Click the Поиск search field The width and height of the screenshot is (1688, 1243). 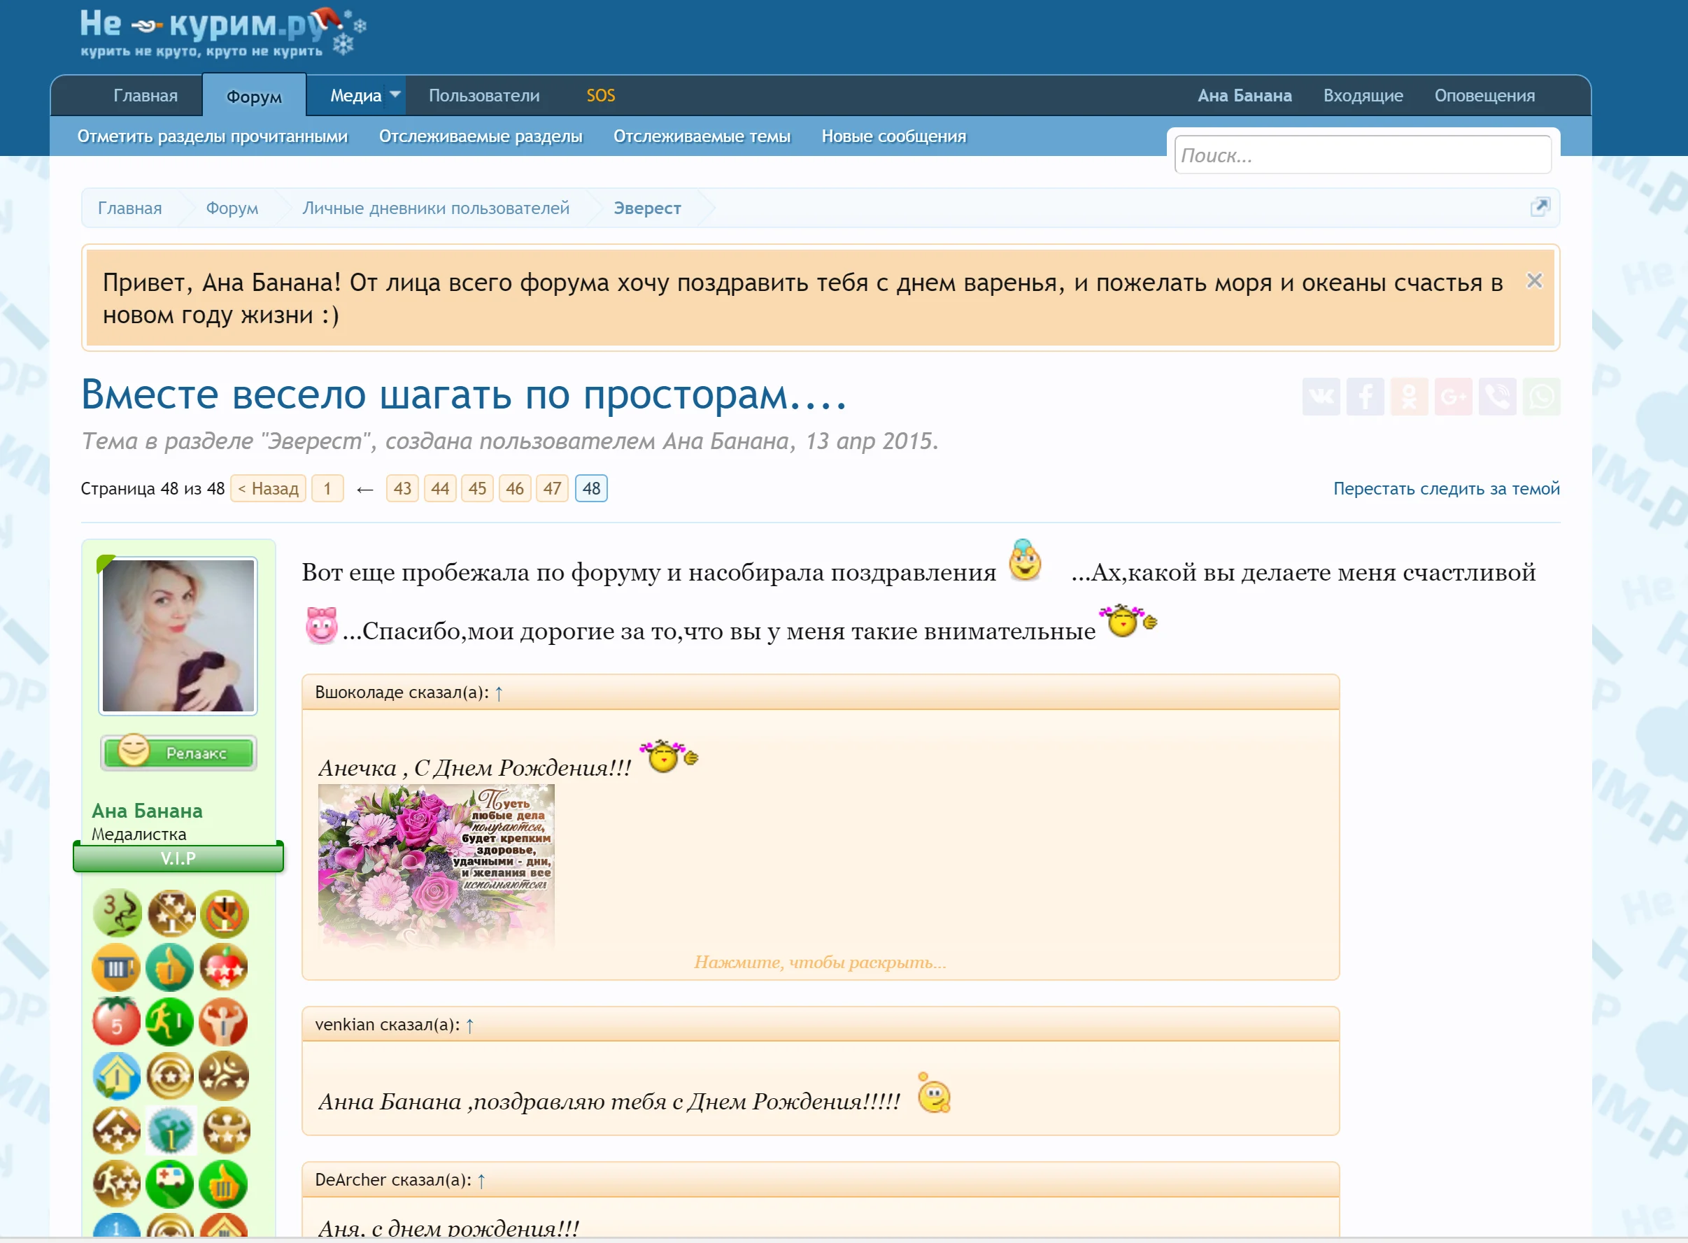pos(1362,155)
